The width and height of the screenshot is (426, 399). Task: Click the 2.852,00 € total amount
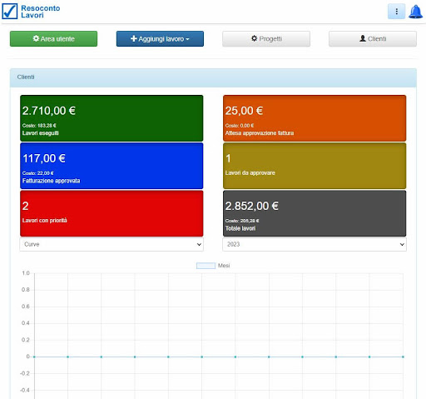(252, 206)
